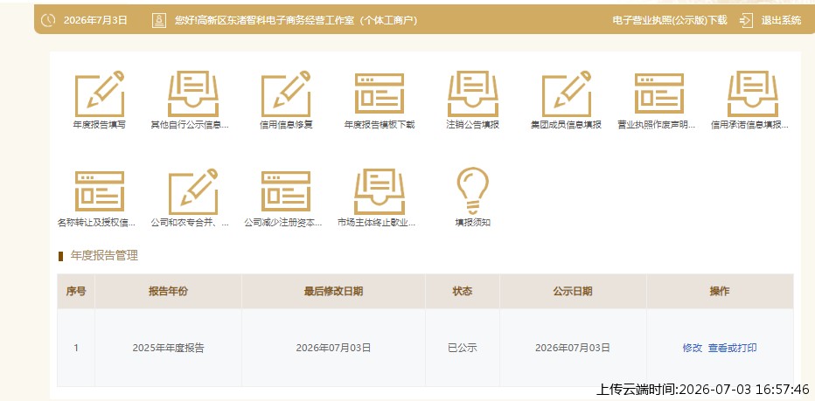Click the 状态 column header
Screen dimensions: 815x401
(462, 292)
